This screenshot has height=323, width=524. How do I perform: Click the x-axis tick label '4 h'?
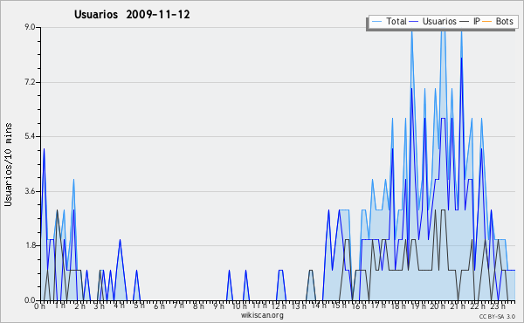[x=119, y=306]
